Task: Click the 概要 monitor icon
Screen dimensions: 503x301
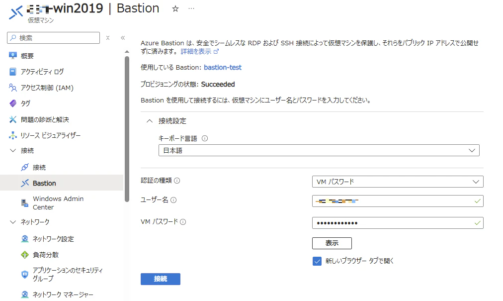Action: pos(13,56)
